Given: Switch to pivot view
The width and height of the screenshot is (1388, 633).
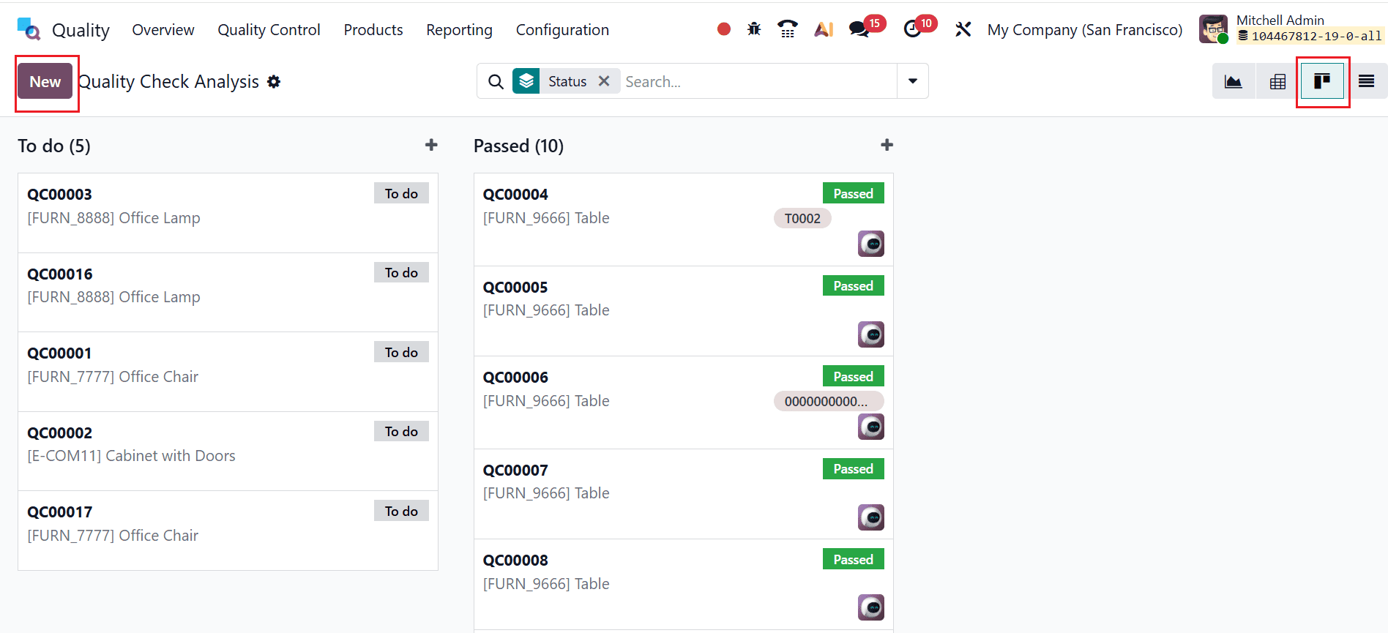Looking at the screenshot, I should [x=1277, y=81].
